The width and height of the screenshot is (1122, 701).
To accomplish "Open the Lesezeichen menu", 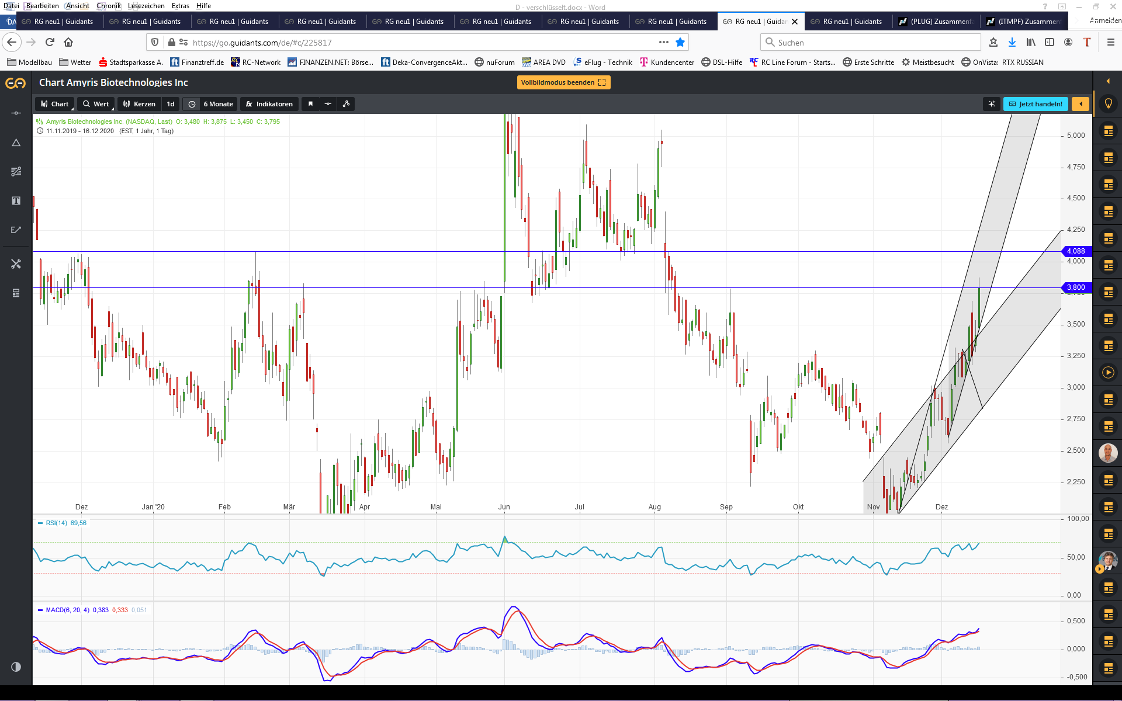I will coord(146,6).
